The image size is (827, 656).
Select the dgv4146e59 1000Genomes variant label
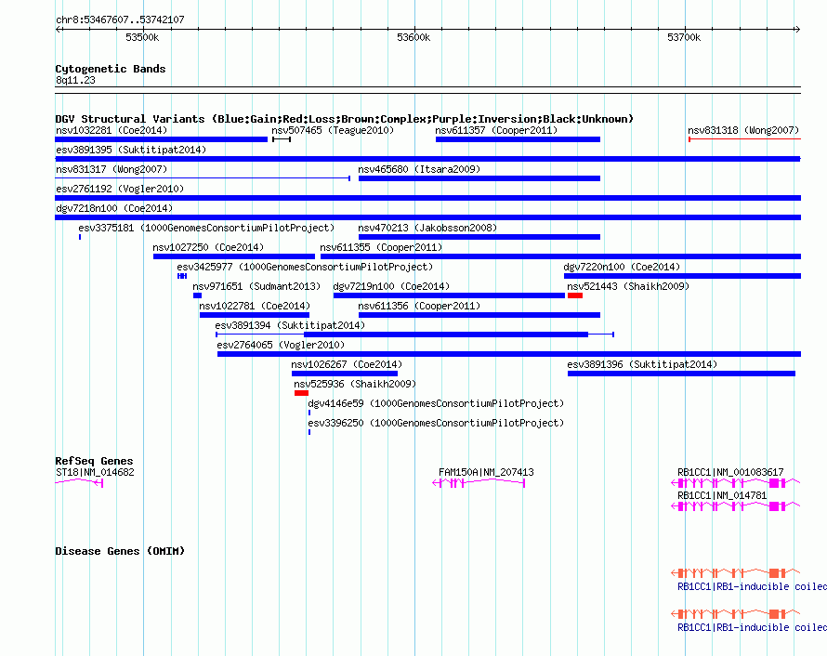coord(436,403)
